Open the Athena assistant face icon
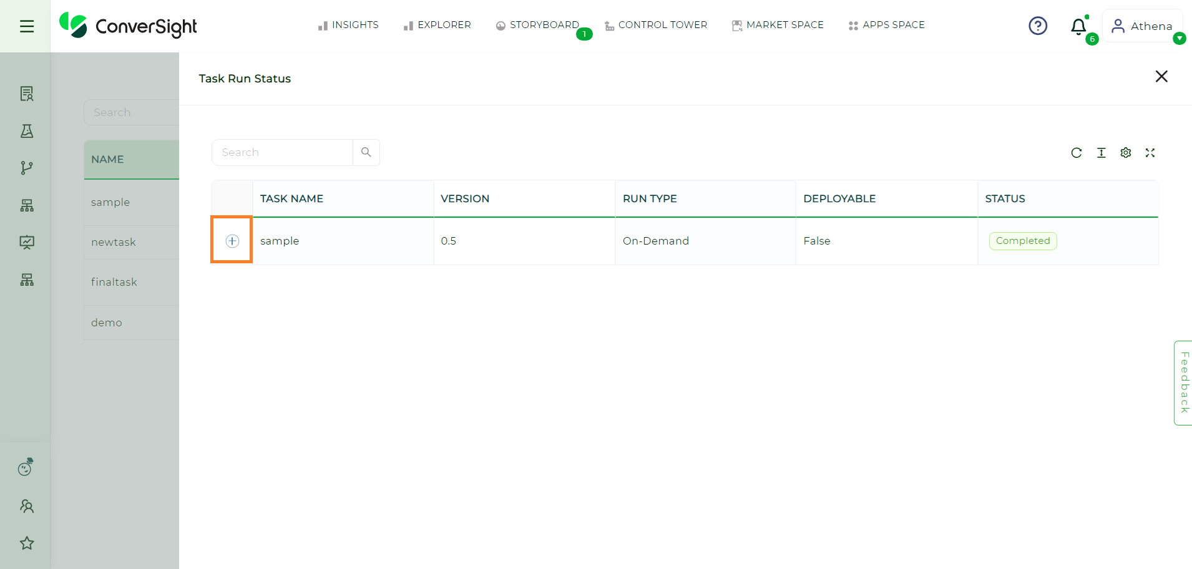 [26, 467]
